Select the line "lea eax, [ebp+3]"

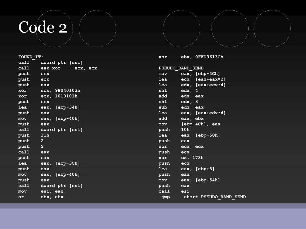point(186,169)
